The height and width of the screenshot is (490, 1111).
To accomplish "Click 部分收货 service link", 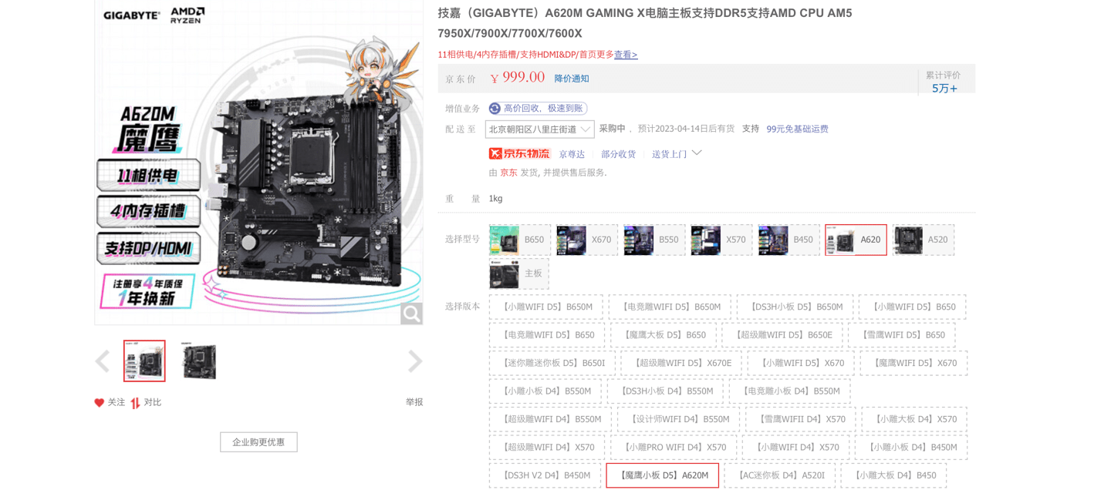I will (619, 154).
